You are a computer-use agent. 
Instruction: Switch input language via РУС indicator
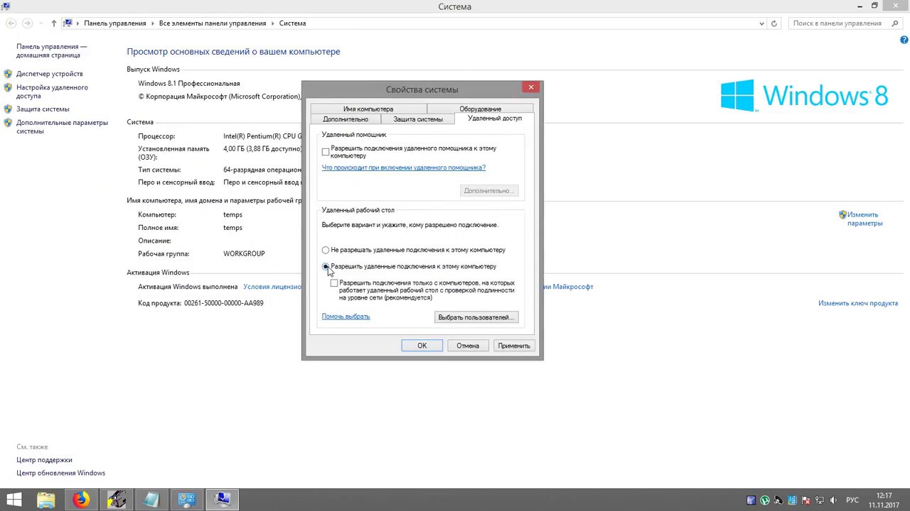coord(852,500)
